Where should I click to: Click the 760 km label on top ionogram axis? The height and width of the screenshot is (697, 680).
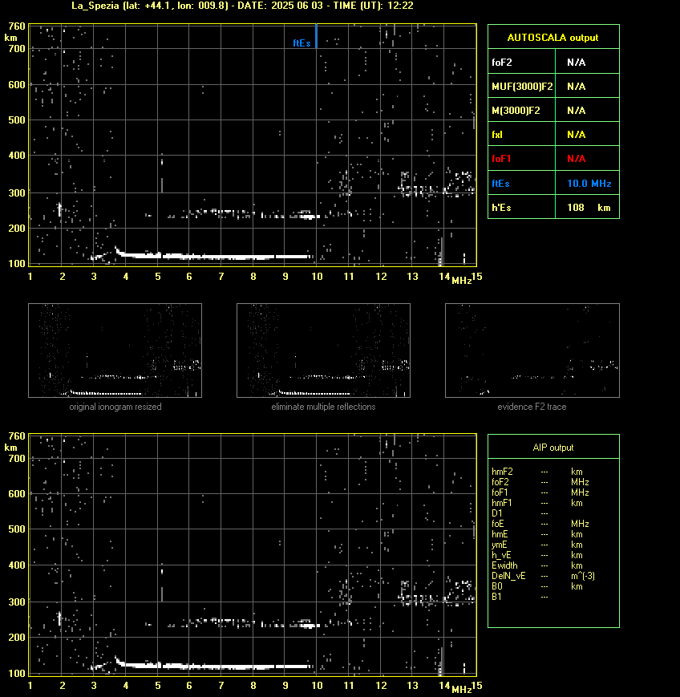17,26
